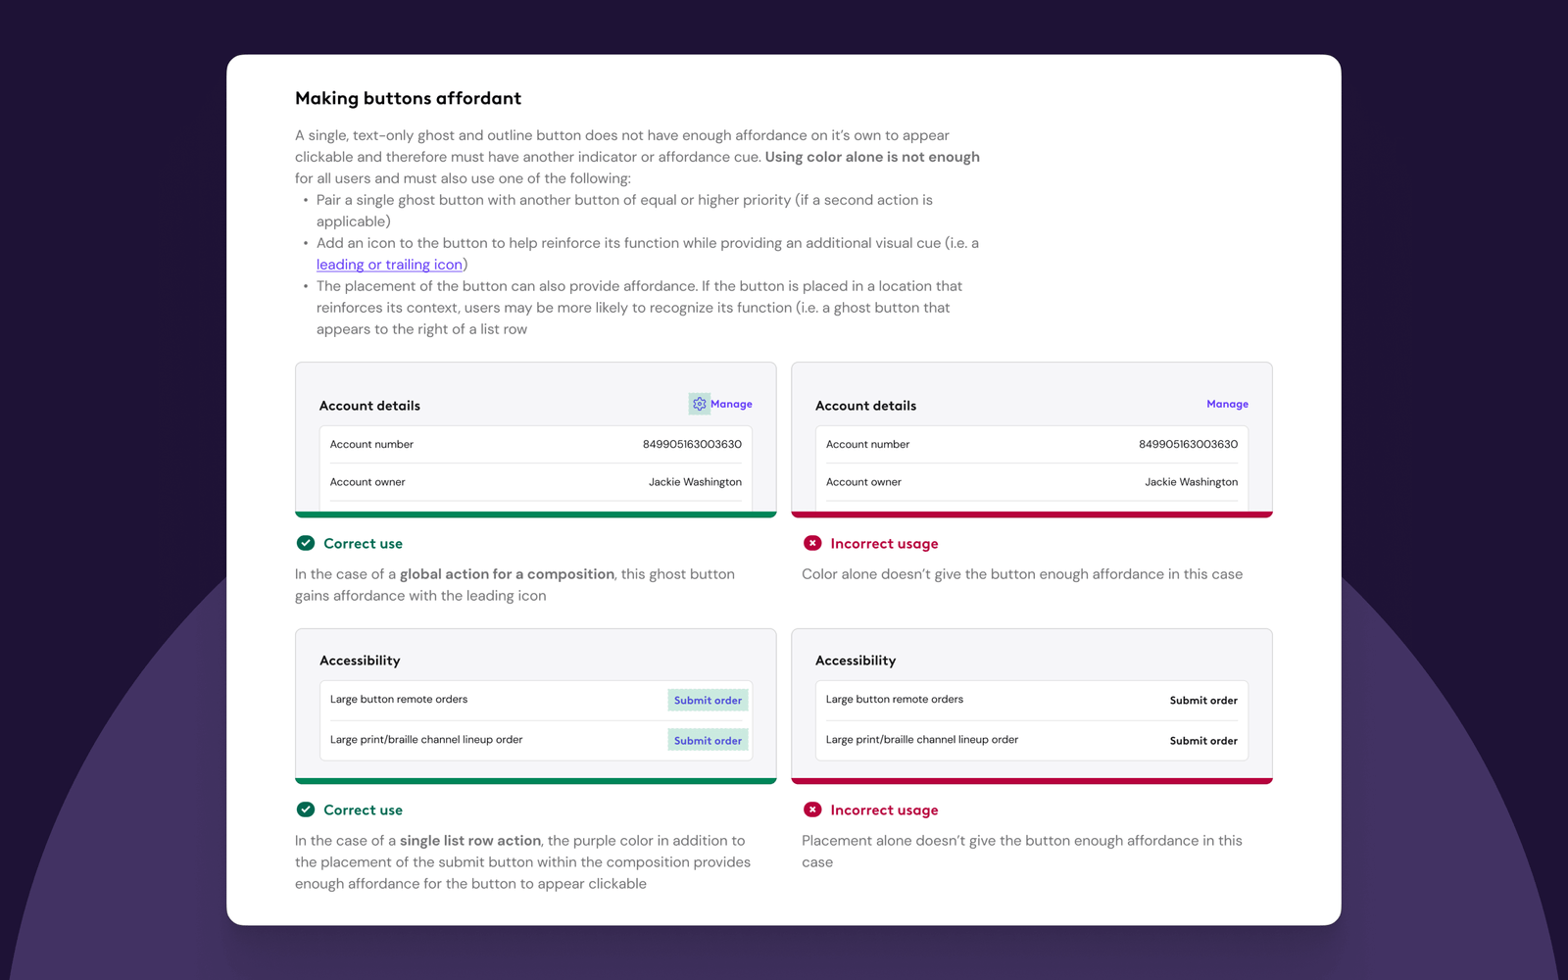Submit order for Large print/braille channel lineup
This screenshot has height=980, width=1568.
coord(707,740)
